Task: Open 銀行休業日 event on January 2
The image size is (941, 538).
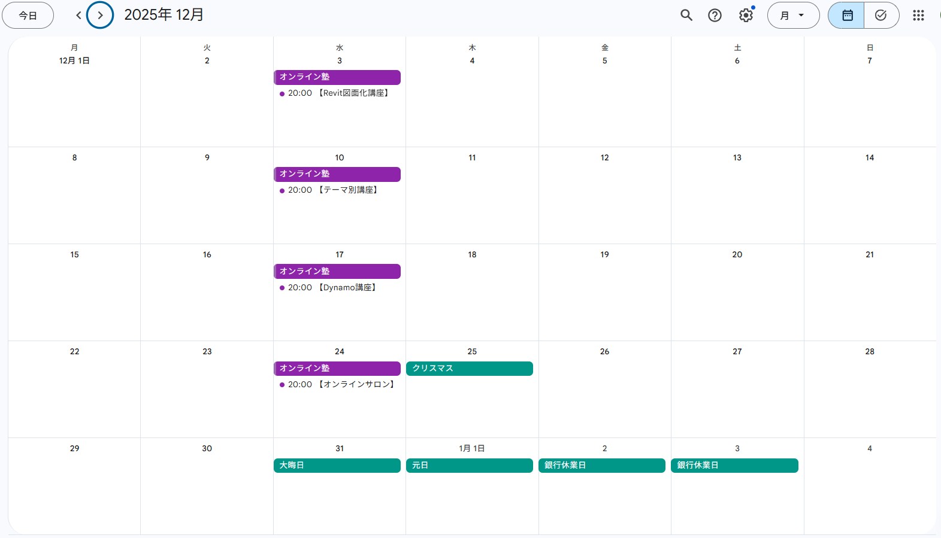Action: click(601, 466)
